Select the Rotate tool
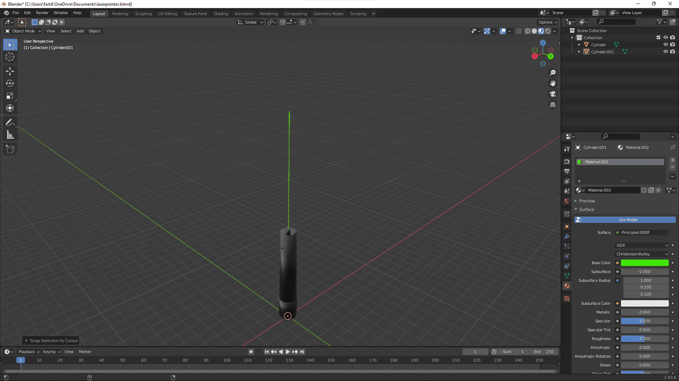This screenshot has width=679, height=381. pos(10,83)
